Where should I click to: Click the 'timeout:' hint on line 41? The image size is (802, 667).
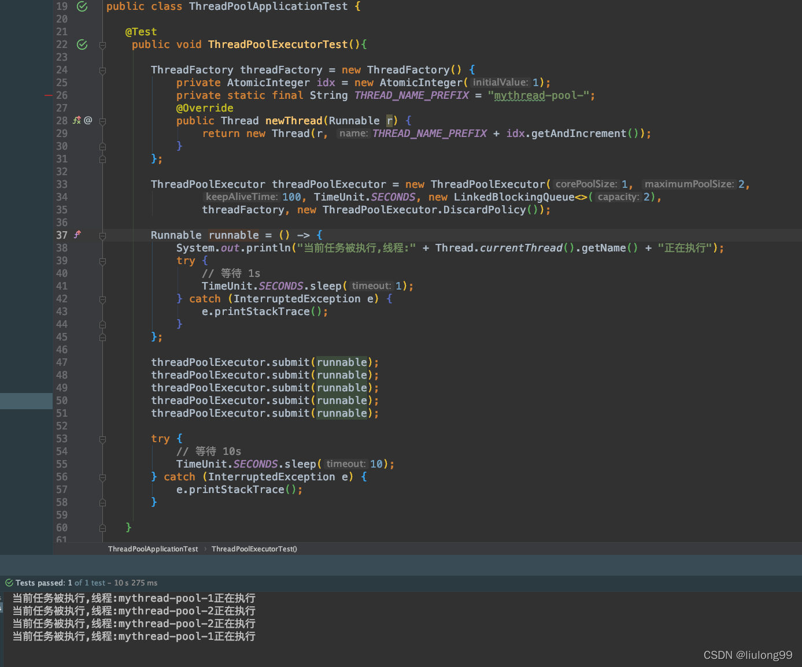[x=371, y=286]
